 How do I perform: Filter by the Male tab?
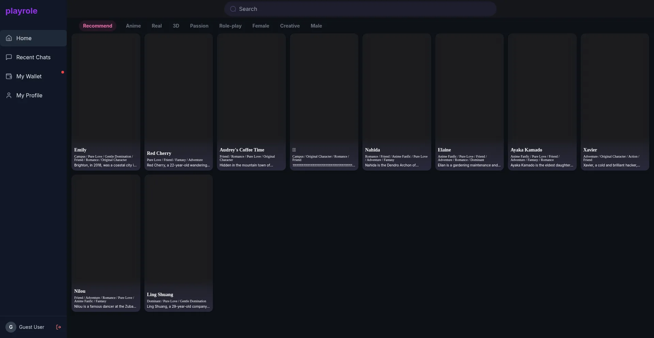click(316, 26)
